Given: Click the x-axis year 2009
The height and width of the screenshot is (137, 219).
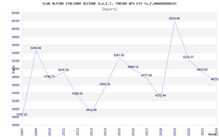Looking at the screenshot, I should pyautogui.click(x=36, y=132).
